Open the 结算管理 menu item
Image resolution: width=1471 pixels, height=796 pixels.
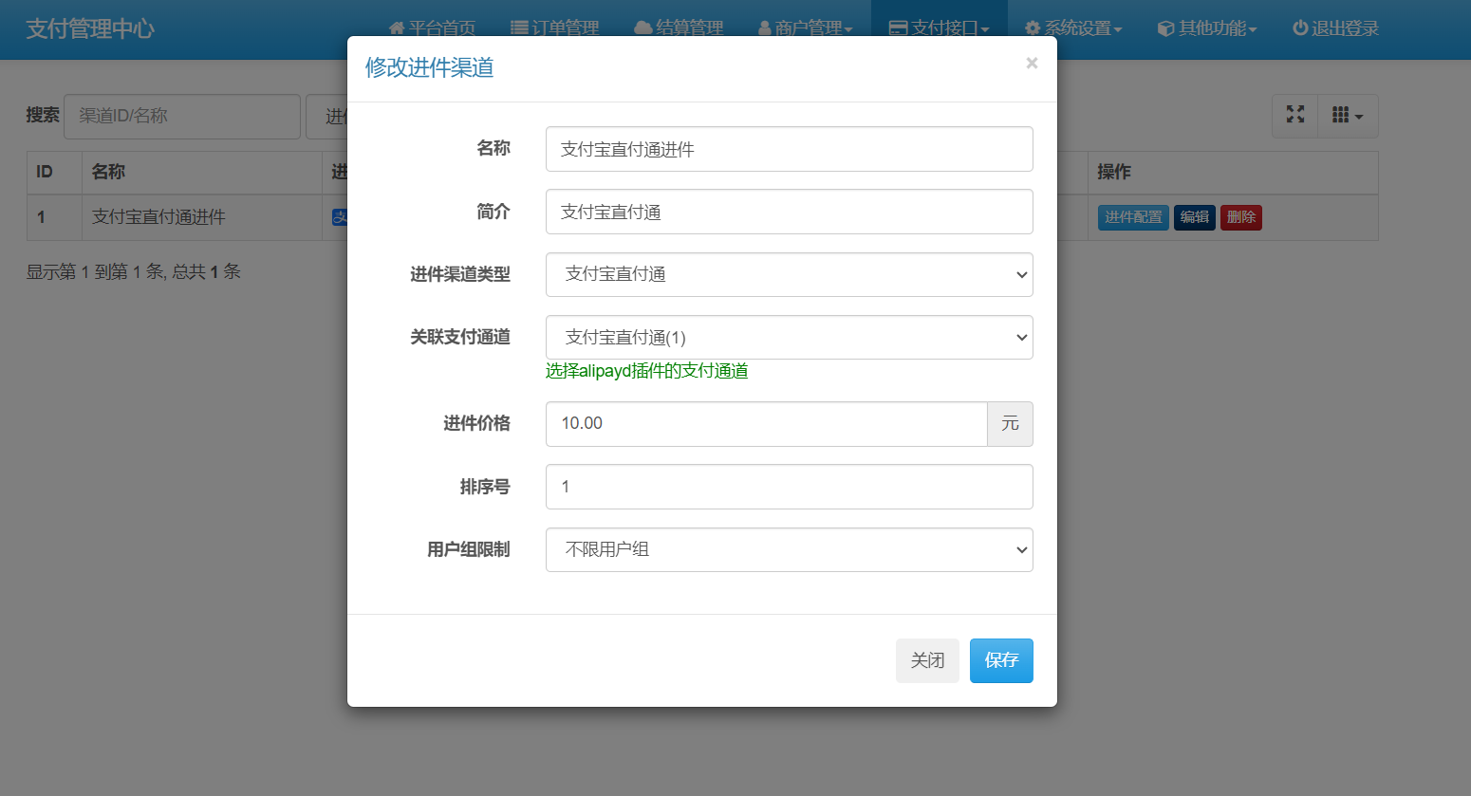(x=679, y=28)
